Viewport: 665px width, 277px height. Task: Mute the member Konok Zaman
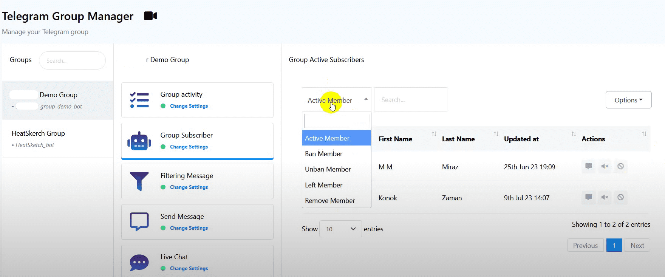click(x=605, y=197)
